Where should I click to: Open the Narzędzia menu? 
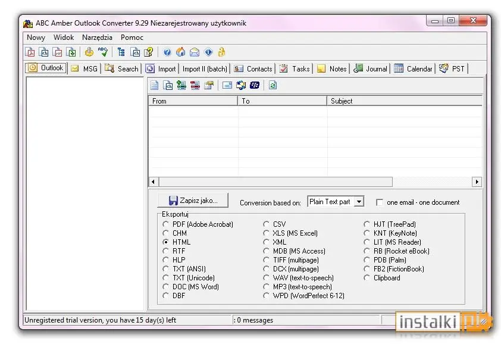[97, 37]
